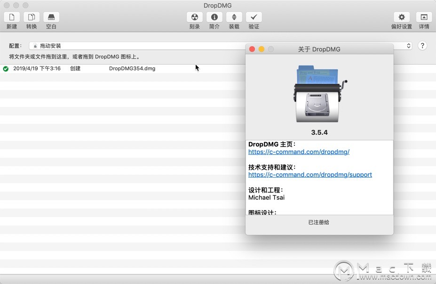Screen dimensions: 436x284
Task: Click the version 3.5.4 text
Action: click(319, 132)
